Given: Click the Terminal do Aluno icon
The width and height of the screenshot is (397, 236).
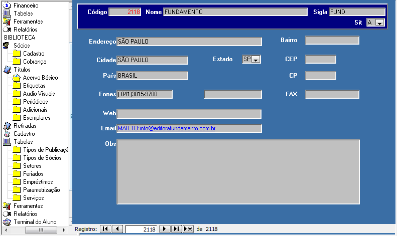Looking at the screenshot, I should 7,222.
